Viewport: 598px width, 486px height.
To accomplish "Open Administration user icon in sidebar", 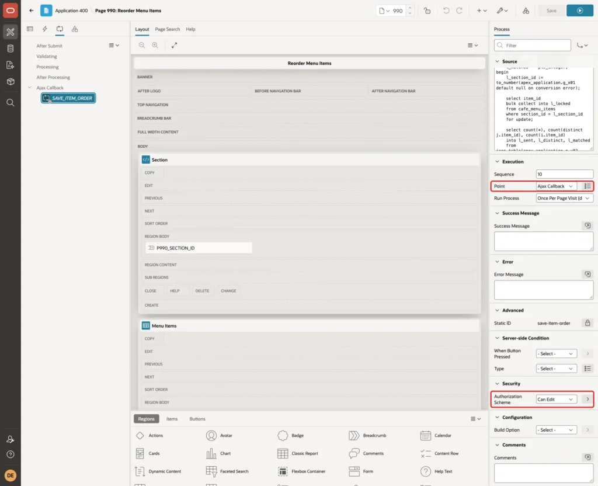I will (11, 439).
